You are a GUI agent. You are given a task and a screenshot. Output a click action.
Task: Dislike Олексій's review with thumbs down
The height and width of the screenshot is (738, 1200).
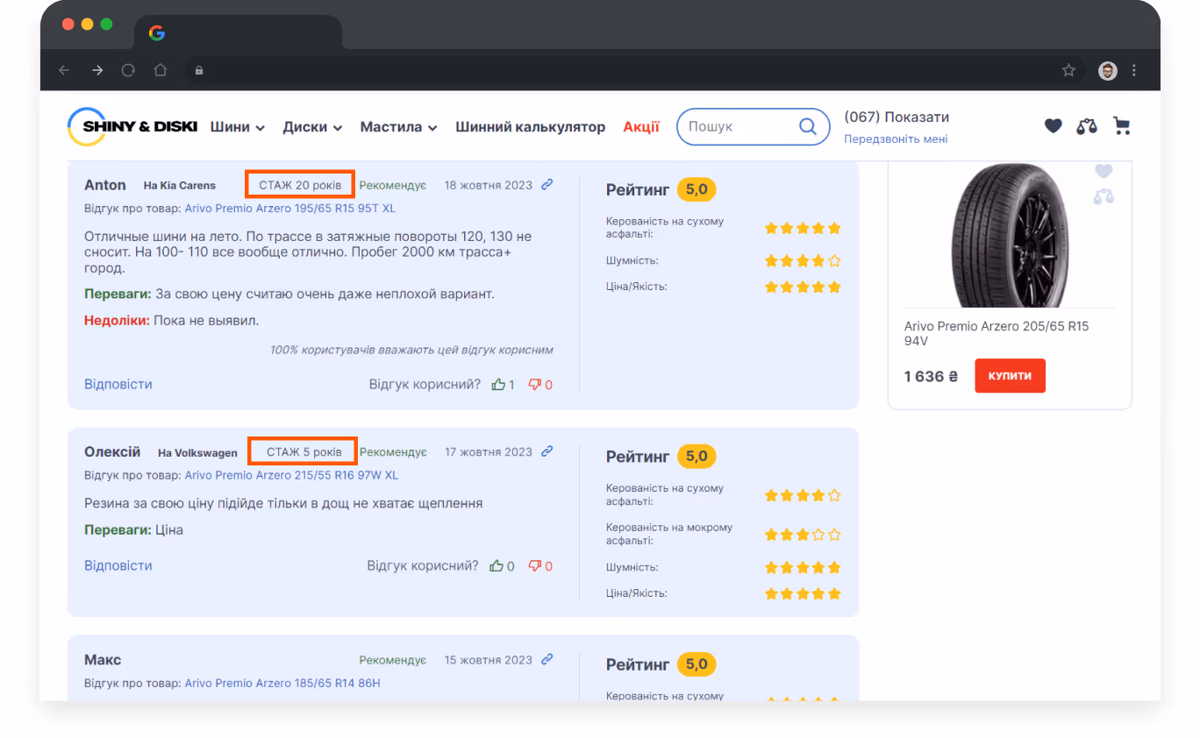coord(535,567)
